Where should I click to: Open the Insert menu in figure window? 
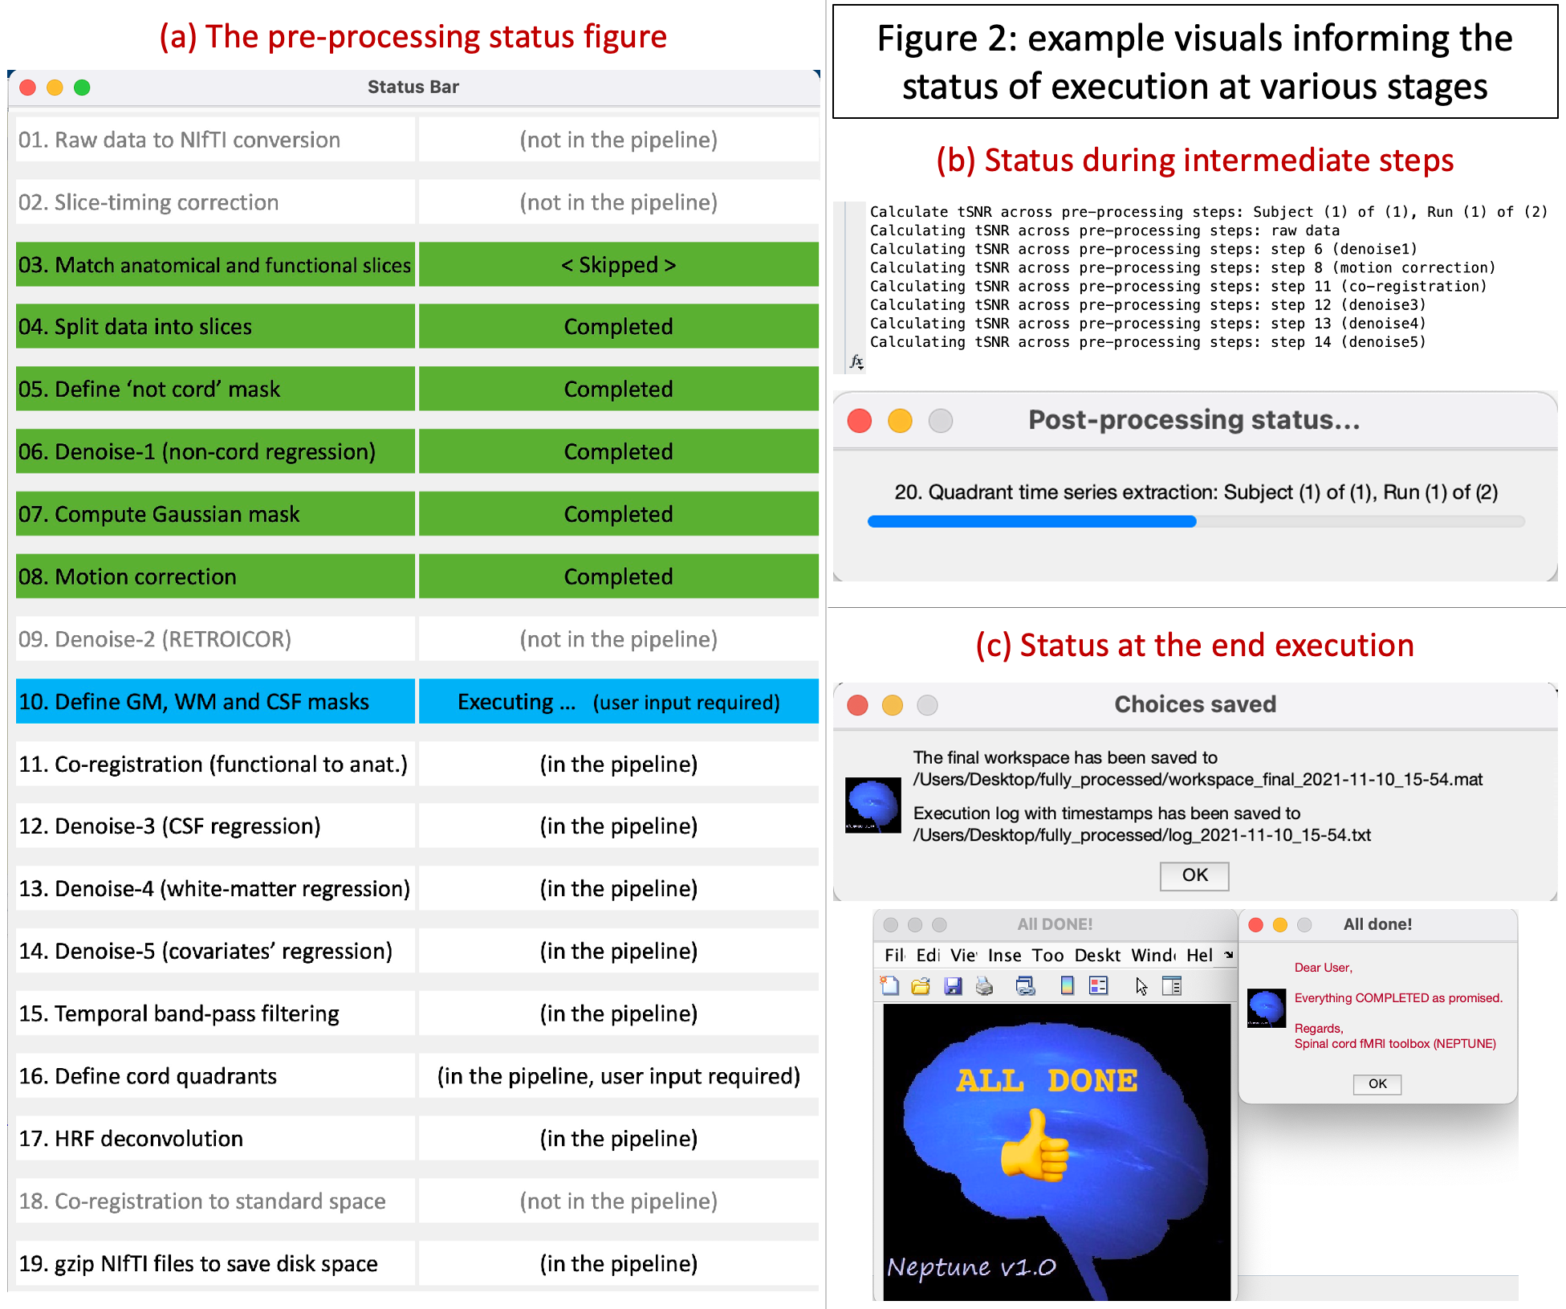click(x=1004, y=955)
